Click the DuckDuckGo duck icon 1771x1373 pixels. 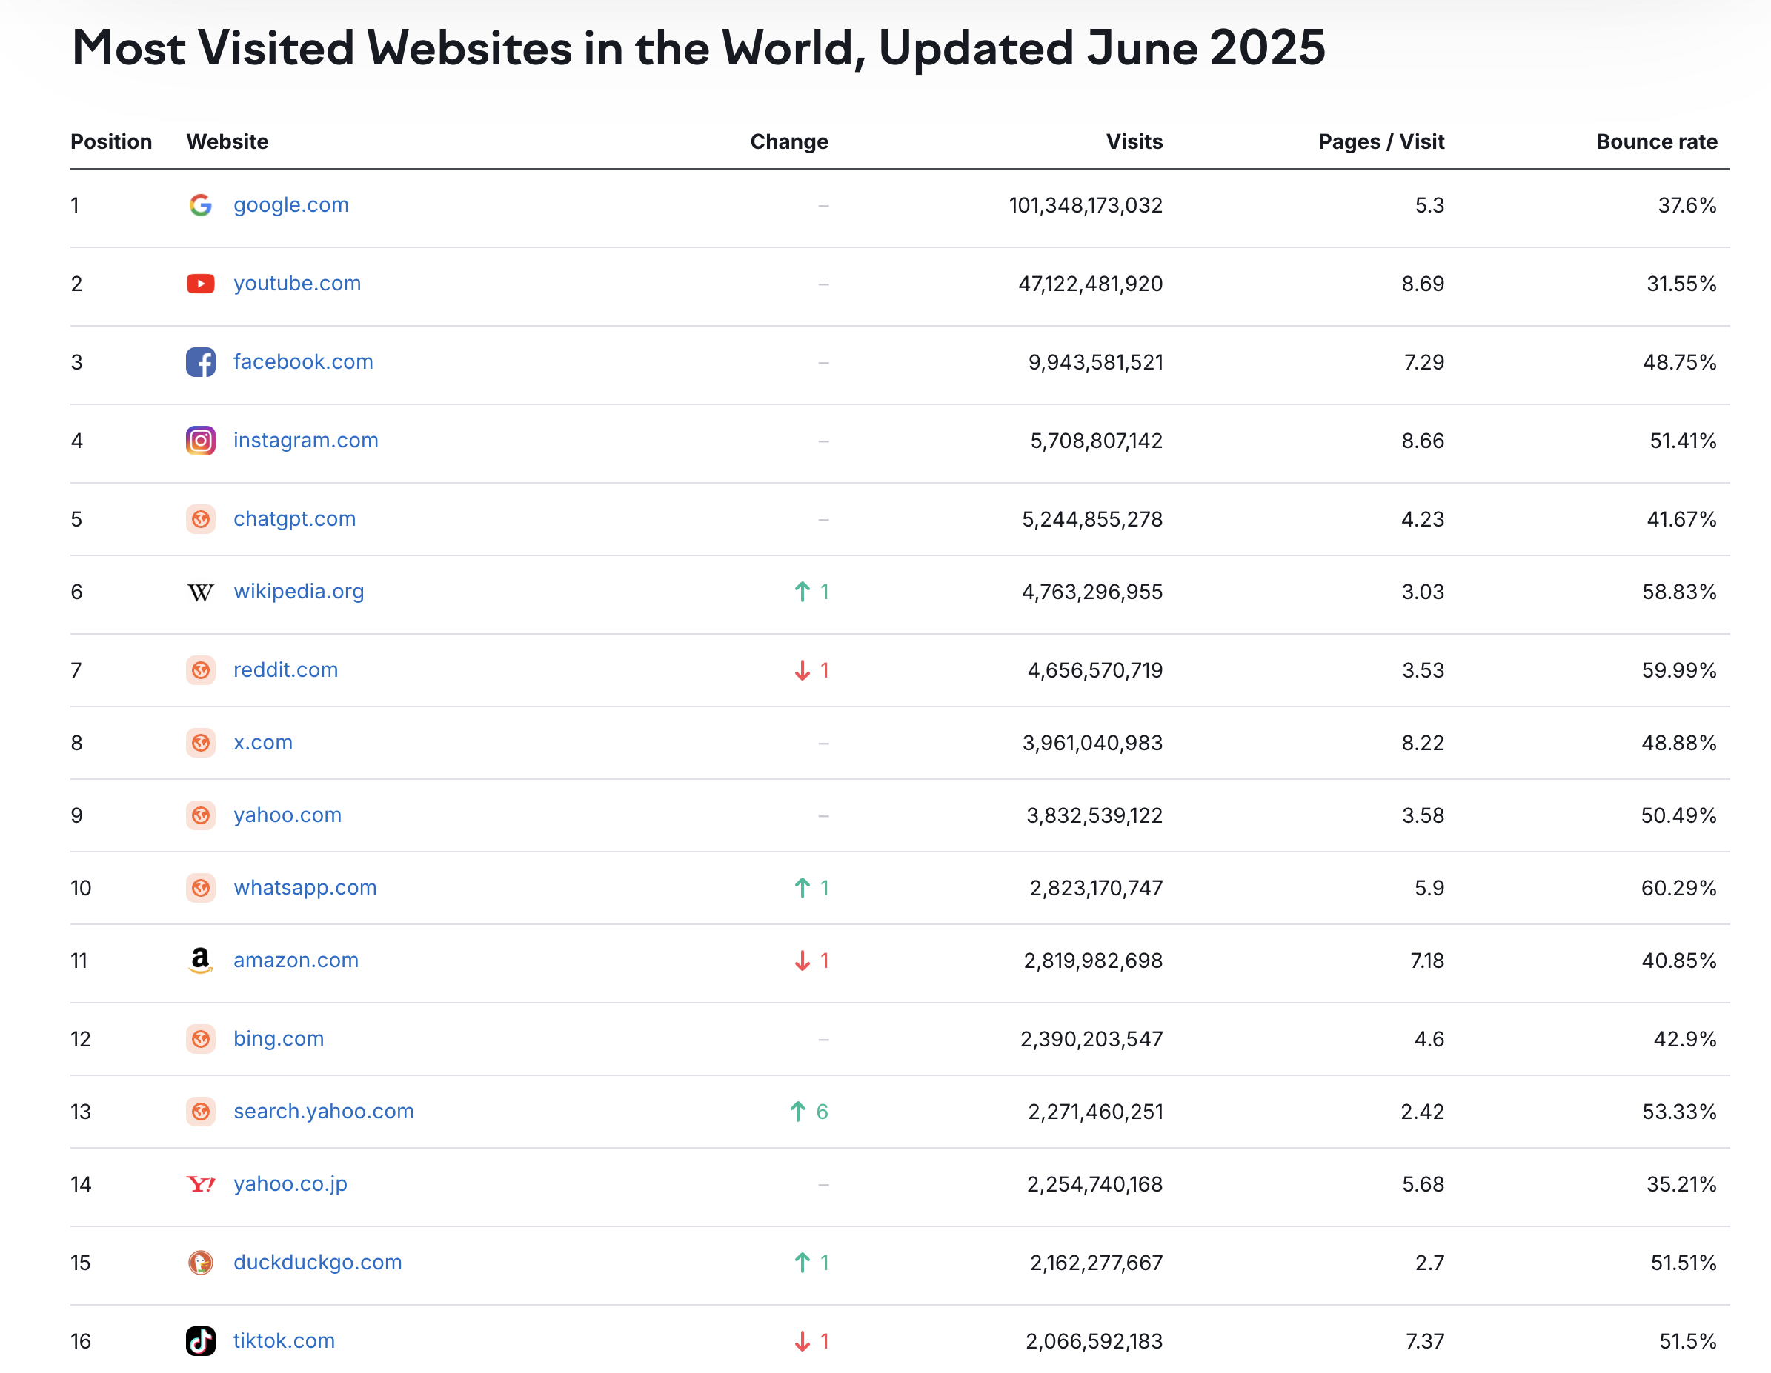click(x=200, y=1263)
